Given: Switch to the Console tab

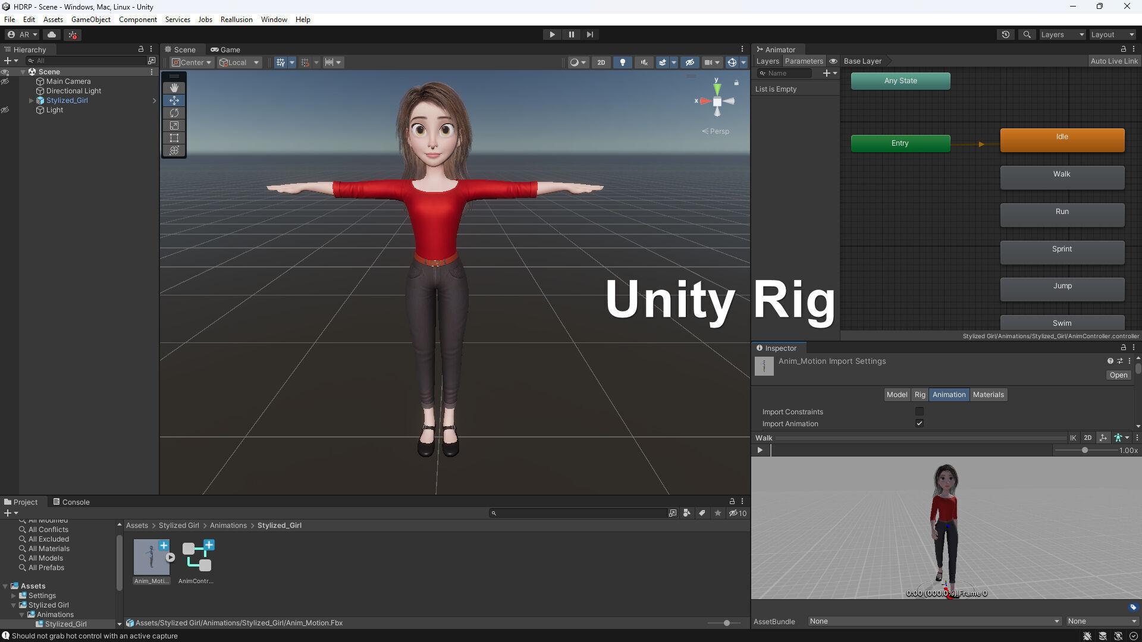Looking at the screenshot, I should (x=71, y=502).
